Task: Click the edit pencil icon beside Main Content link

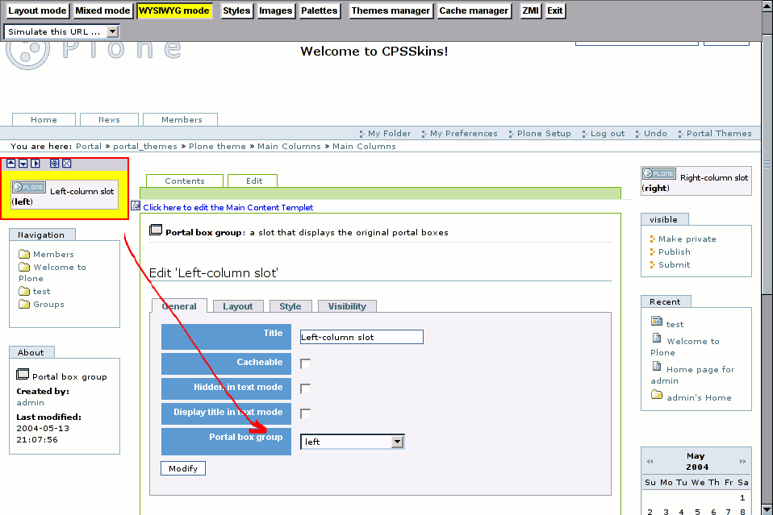Action: pyautogui.click(x=136, y=206)
